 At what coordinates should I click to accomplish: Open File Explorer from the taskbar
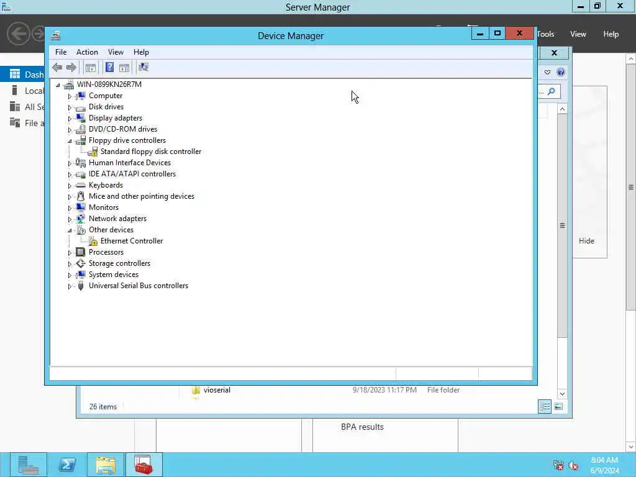106,465
